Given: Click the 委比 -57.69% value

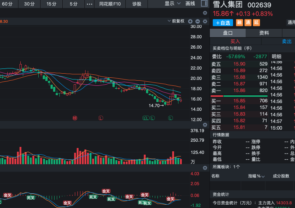Looking at the screenshot, I should (236, 57).
